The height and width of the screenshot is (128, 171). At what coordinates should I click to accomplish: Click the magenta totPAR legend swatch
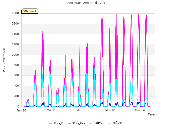pos(91,123)
